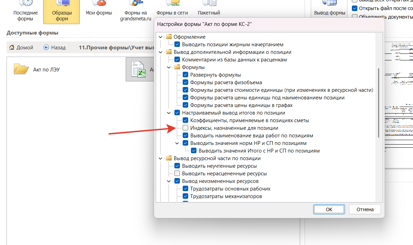Image resolution: width=413 pixels, height=245 pixels.
Task: Select the Excel form file icon
Action: [x=138, y=69]
